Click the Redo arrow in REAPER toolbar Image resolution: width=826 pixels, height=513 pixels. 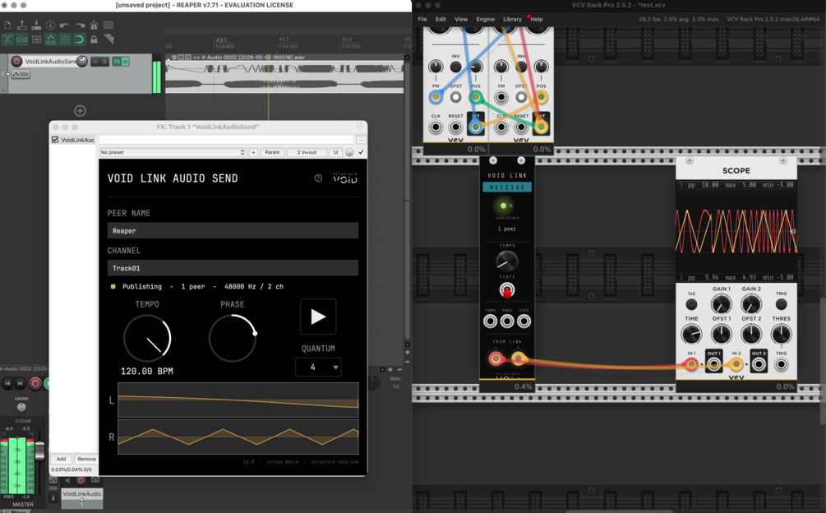pos(80,25)
